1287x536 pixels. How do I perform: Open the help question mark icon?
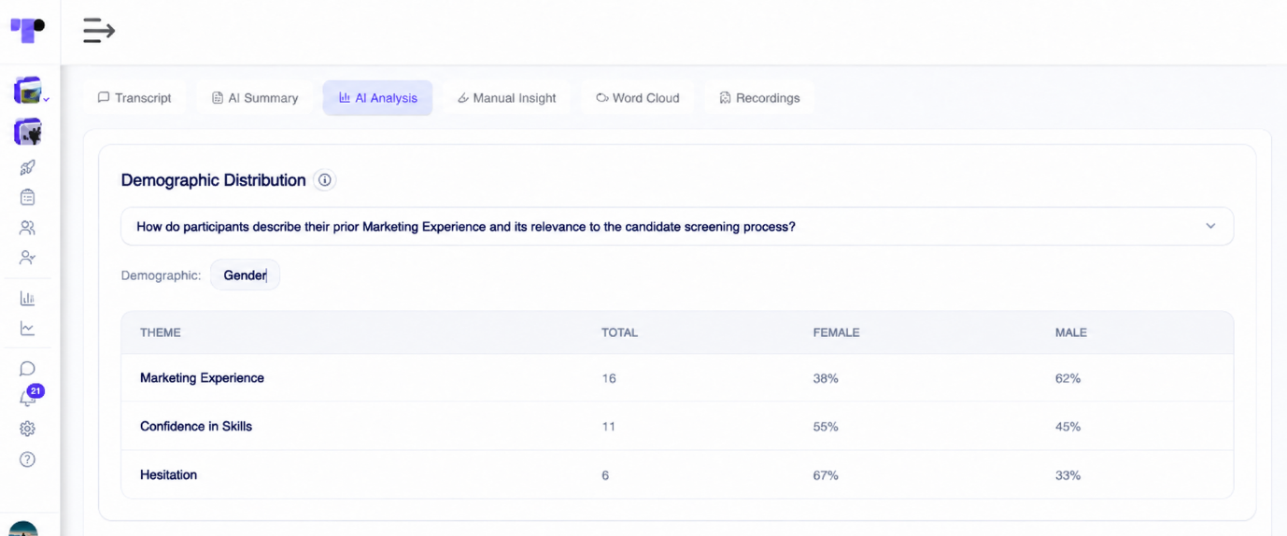[x=27, y=459]
